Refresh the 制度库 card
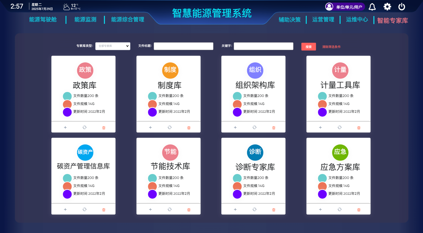Image resolution: width=423 pixels, height=233 pixels. click(x=169, y=127)
